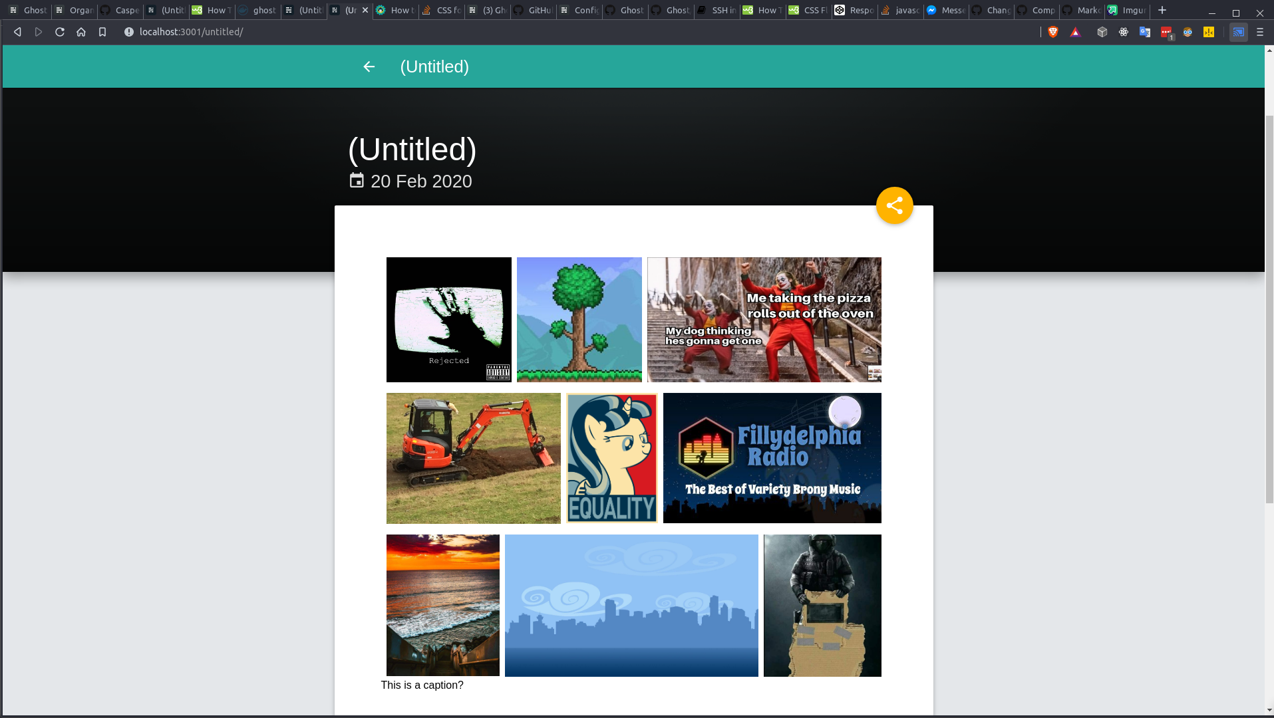Reload the current page
Image resolution: width=1274 pixels, height=718 pixels.
tap(60, 32)
